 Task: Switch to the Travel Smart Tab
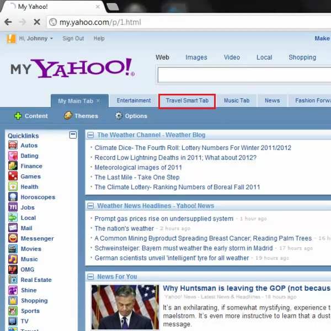pos(187,101)
